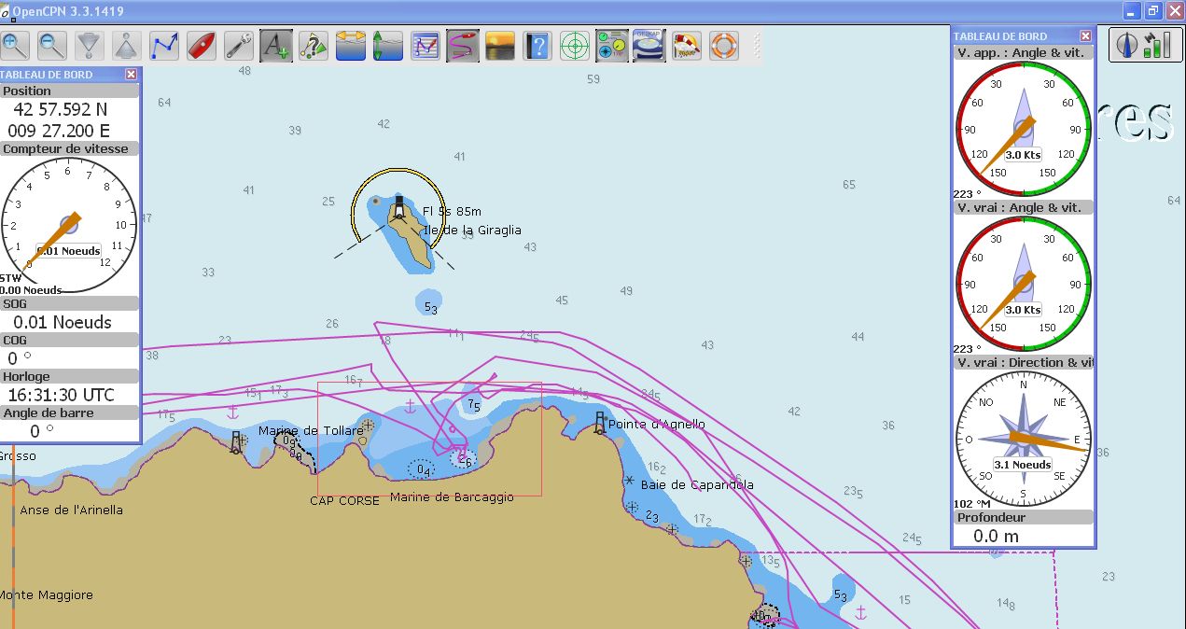
Task: Open Options with the wrench icon
Action: pyautogui.click(x=239, y=45)
